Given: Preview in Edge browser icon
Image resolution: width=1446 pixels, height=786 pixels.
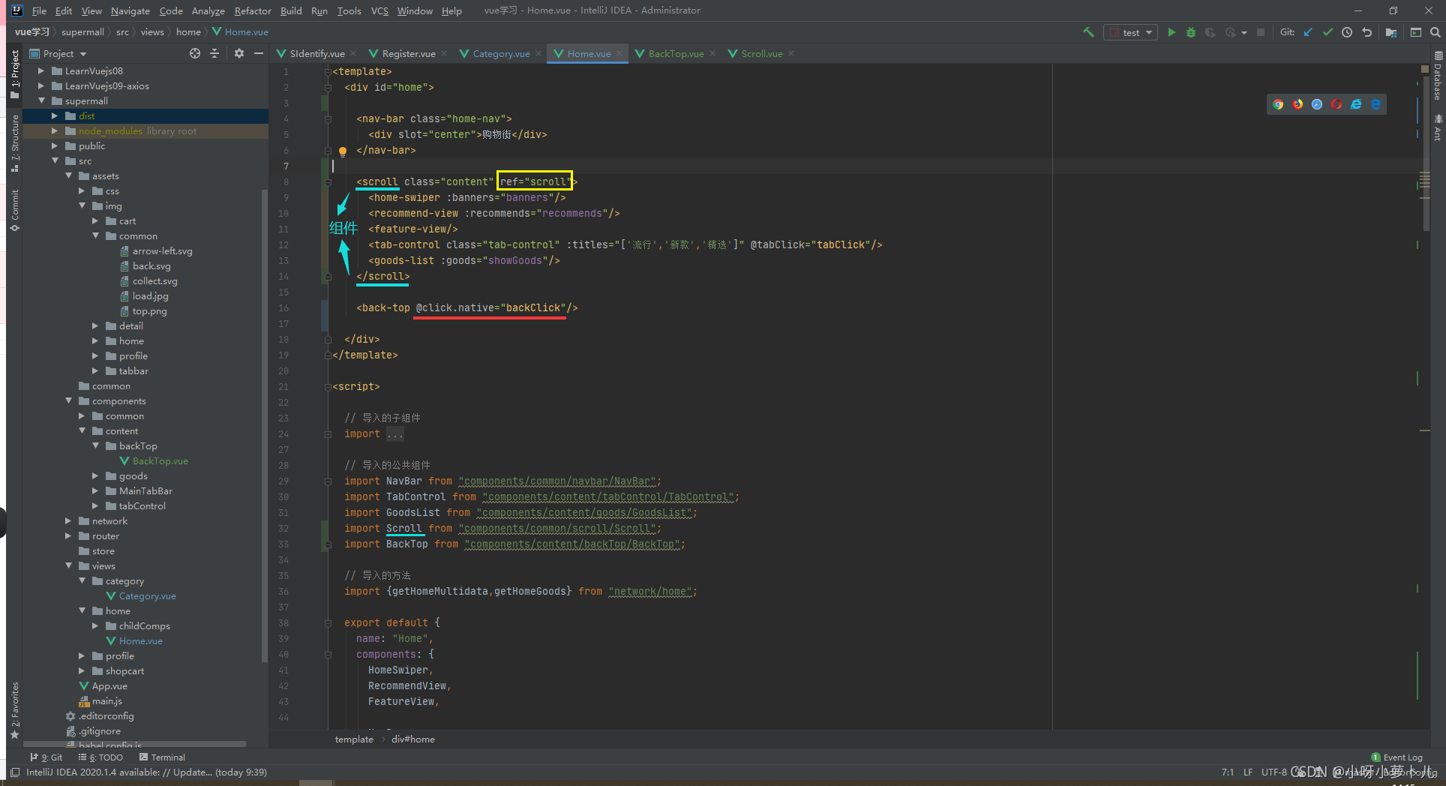Looking at the screenshot, I should click(x=1375, y=104).
